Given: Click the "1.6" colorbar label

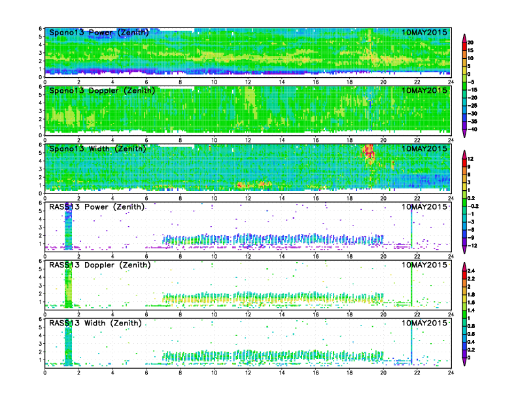Looking at the screenshot, I should point(471,303).
